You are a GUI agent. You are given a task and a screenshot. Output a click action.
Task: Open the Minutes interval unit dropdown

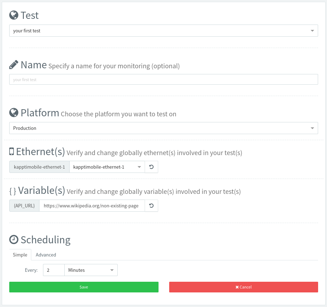[x=91, y=270]
